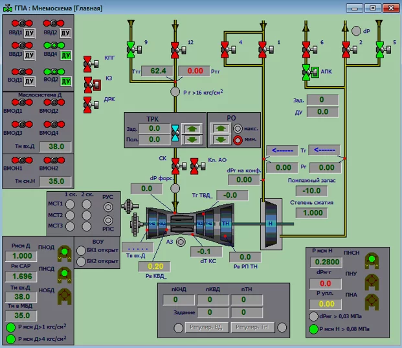Click the ТРК Зад. value field
402x348 pixels.
point(154,128)
